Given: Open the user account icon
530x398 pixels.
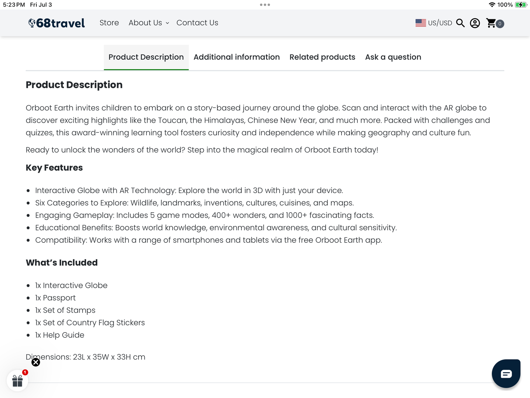Looking at the screenshot, I should (x=475, y=23).
